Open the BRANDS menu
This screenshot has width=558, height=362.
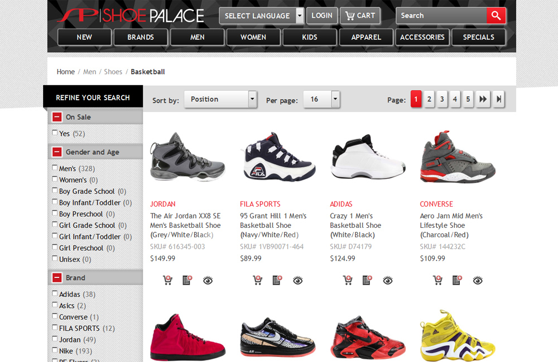tap(141, 37)
